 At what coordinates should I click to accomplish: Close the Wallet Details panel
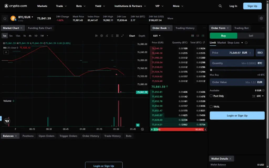[230, 159]
